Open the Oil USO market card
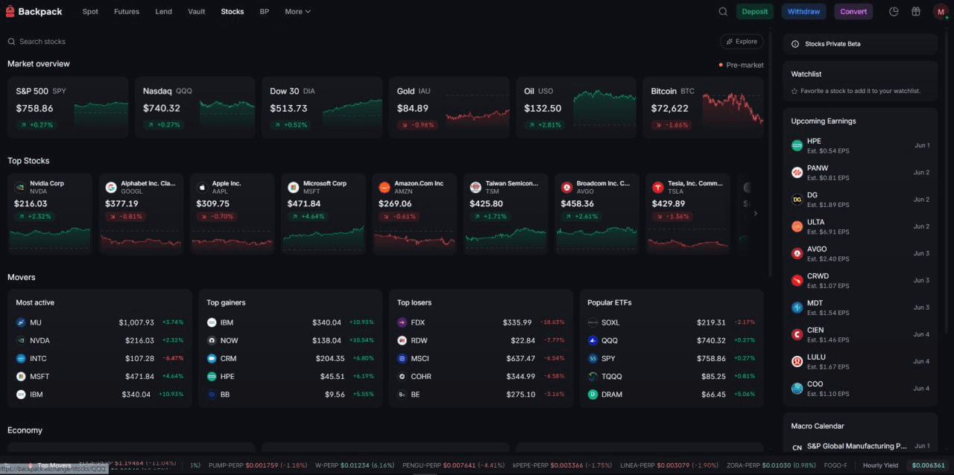954x475 pixels. coord(576,107)
